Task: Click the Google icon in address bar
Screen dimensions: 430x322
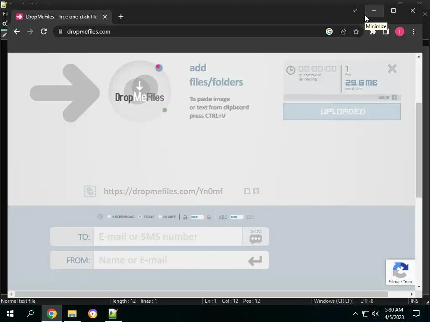Action: [329, 31]
